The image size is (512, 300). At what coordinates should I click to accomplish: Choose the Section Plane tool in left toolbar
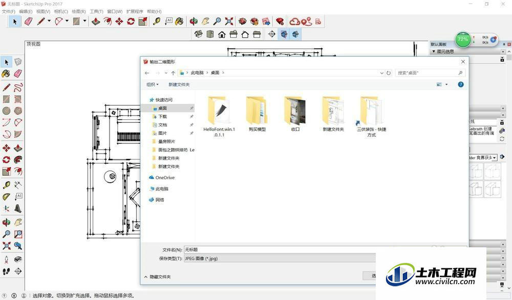18,271
